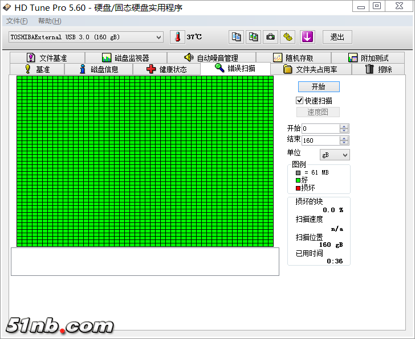Click the 0.0 % damaged blocks value
The image size is (415, 339).
[x=333, y=210]
